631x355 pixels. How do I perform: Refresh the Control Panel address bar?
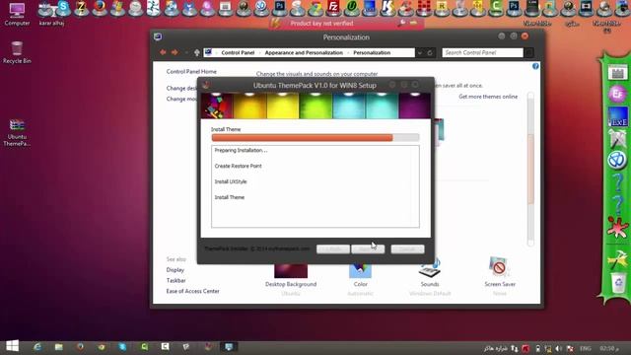pyautogui.click(x=430, y=52)
